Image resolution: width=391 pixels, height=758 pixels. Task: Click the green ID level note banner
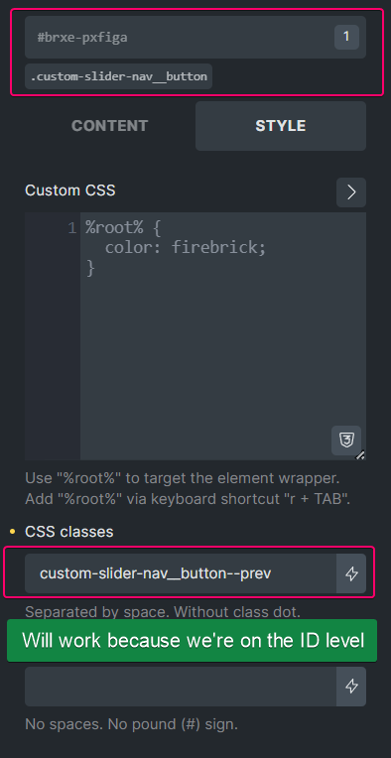coord(192,641)
